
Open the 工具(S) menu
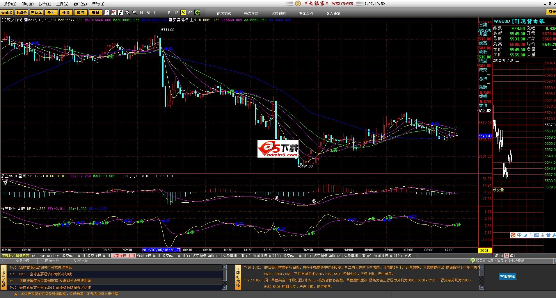coord(62,4)
